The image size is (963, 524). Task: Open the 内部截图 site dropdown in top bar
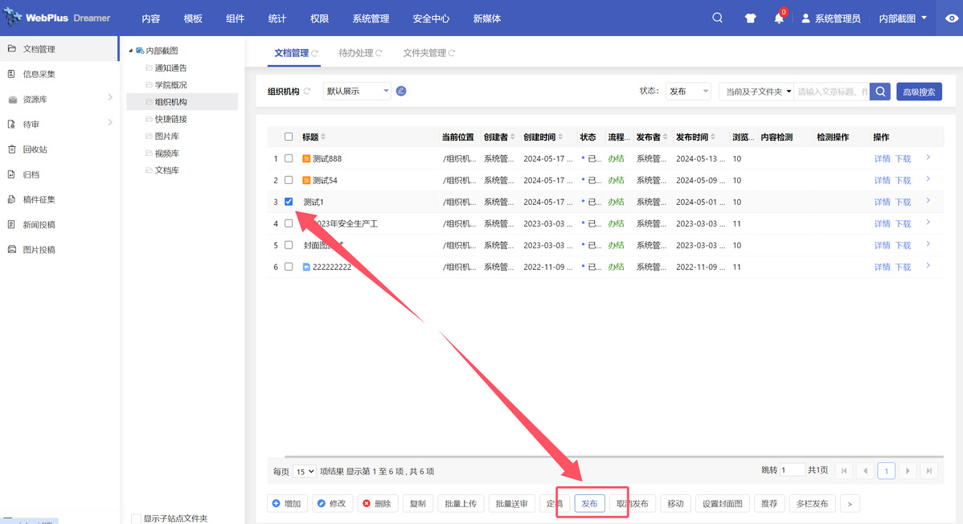903,18
